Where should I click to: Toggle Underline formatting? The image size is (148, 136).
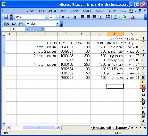75,17
